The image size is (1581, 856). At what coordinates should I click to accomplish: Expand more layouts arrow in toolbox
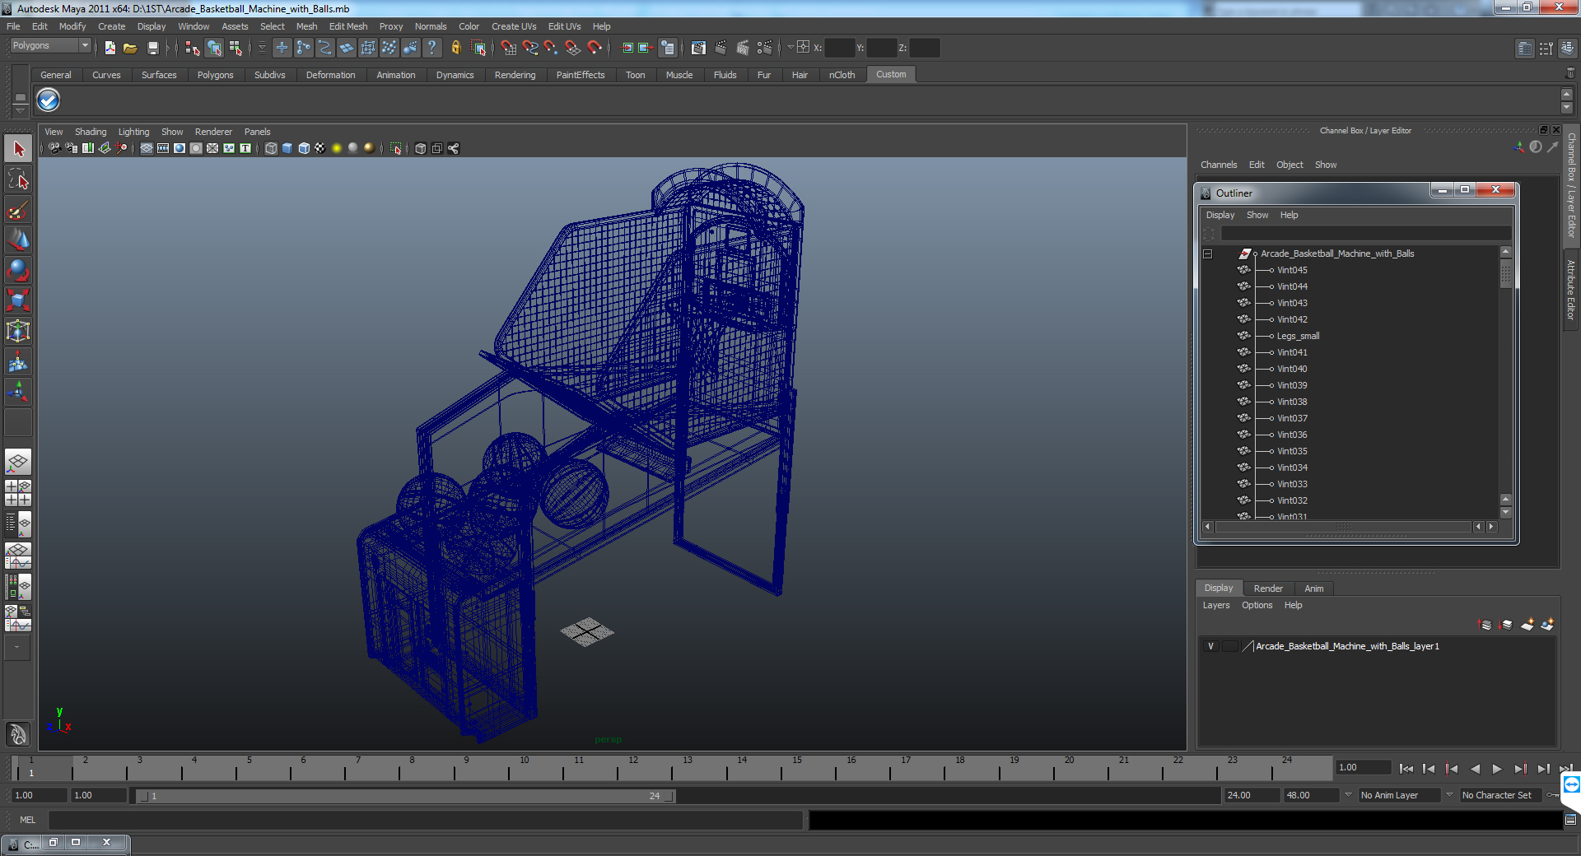pos(16,648)
